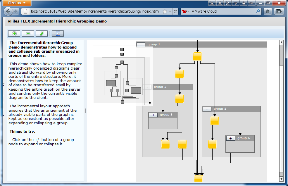Click the 'This demo shows how to keep' paragraph

[x=45, y=81]
